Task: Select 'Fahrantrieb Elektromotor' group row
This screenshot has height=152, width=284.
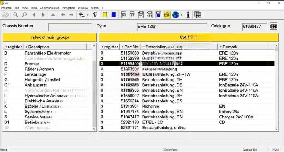Action: tap(48, 53)
